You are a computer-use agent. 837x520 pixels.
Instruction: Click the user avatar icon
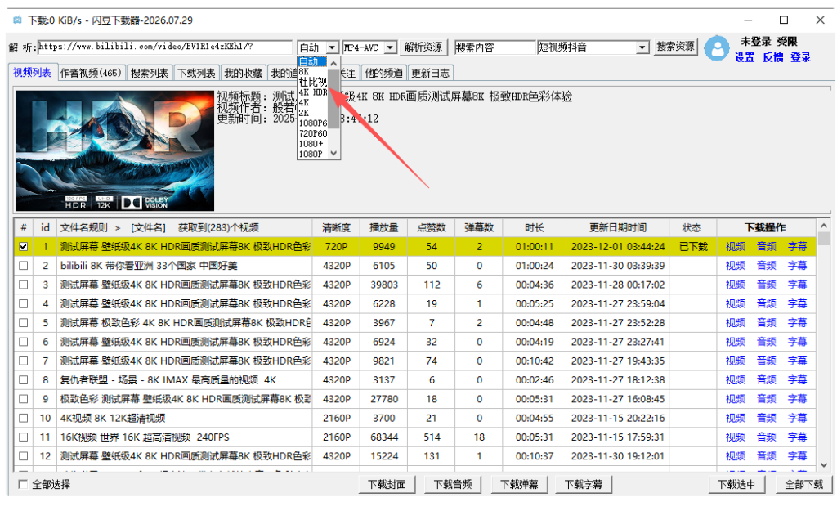tap(717, 49)
